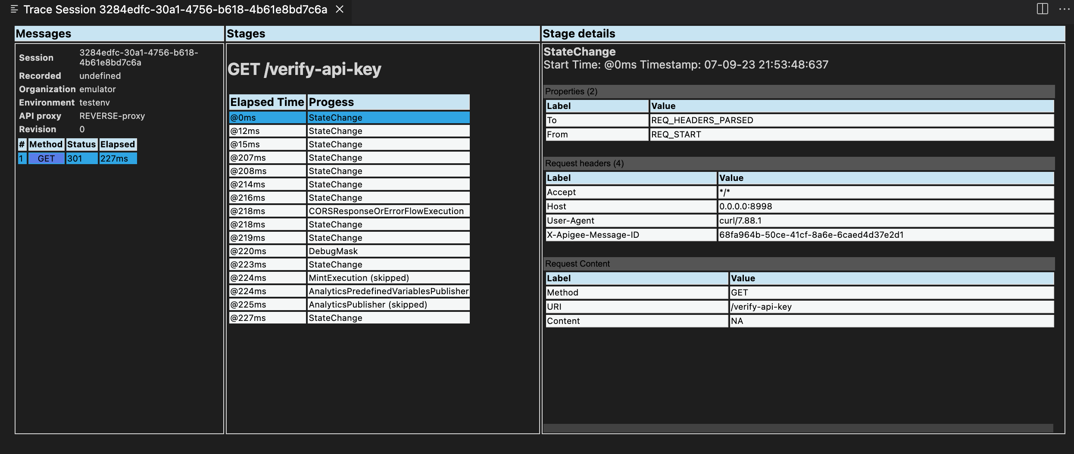Select the GET 301 message row
Image resolution: width=1074 pixels, height=454 pixels.
(78, 159)
